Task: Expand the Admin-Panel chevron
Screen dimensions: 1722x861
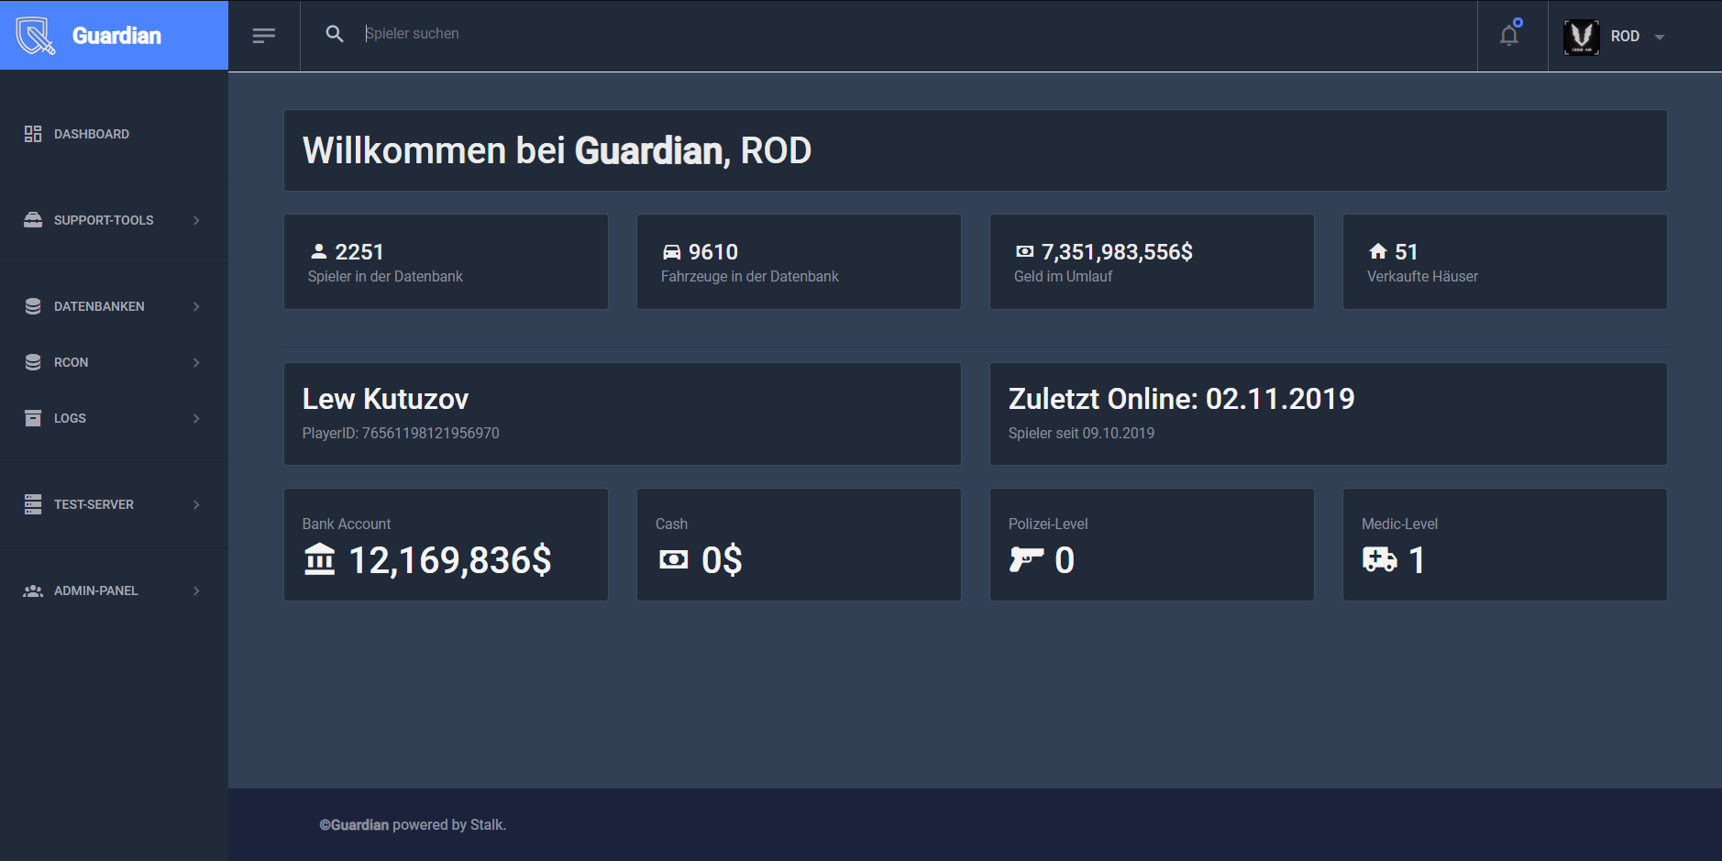Action: pos(196,591)
